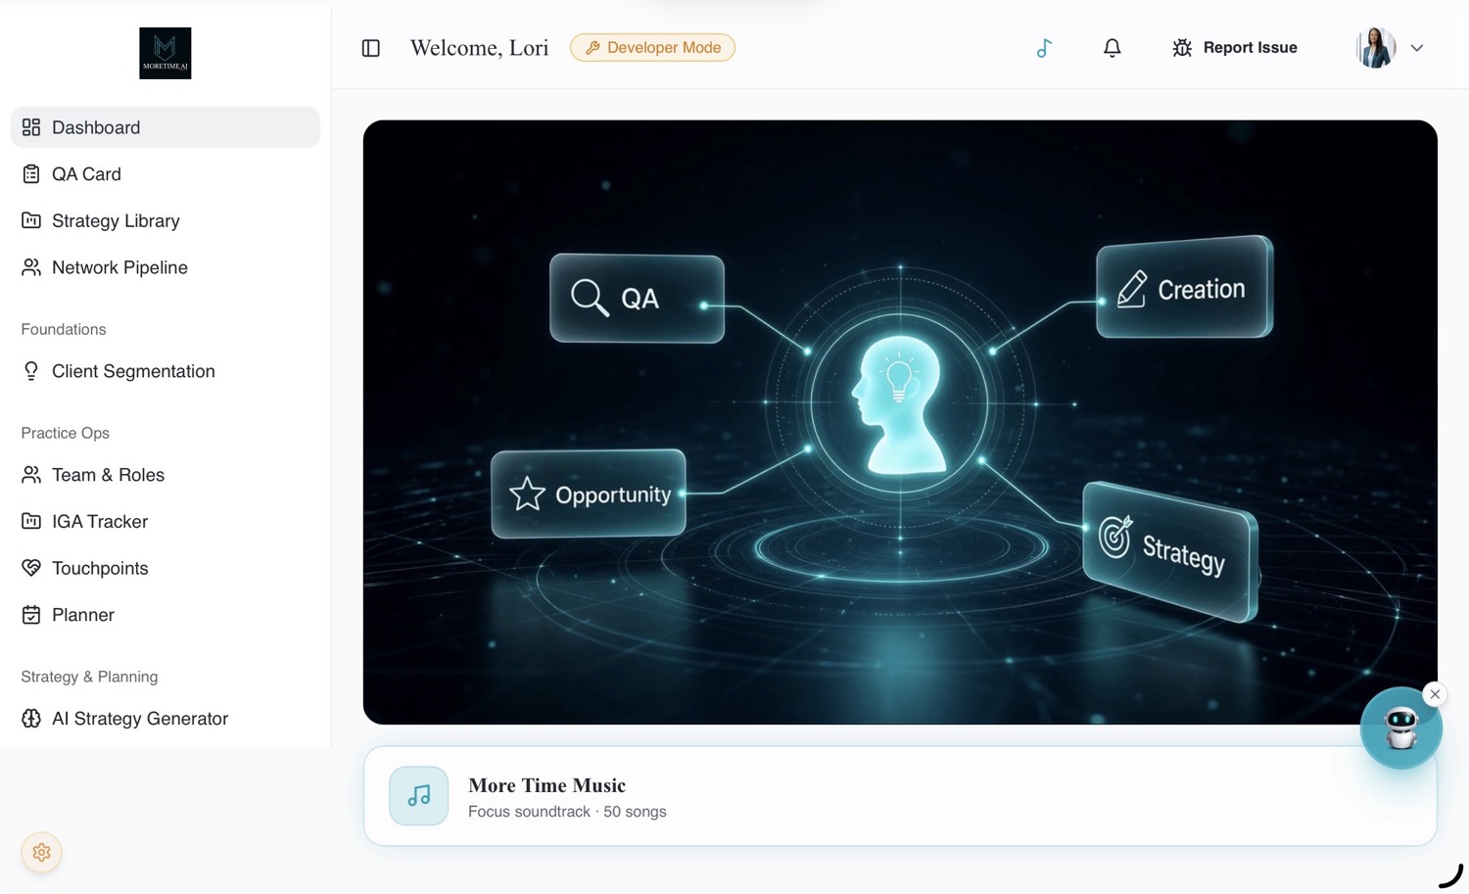The height and width of the screenshot is (894, 1469).
Task: Click the Team & Roles people icon
Action: click(31, 475)
